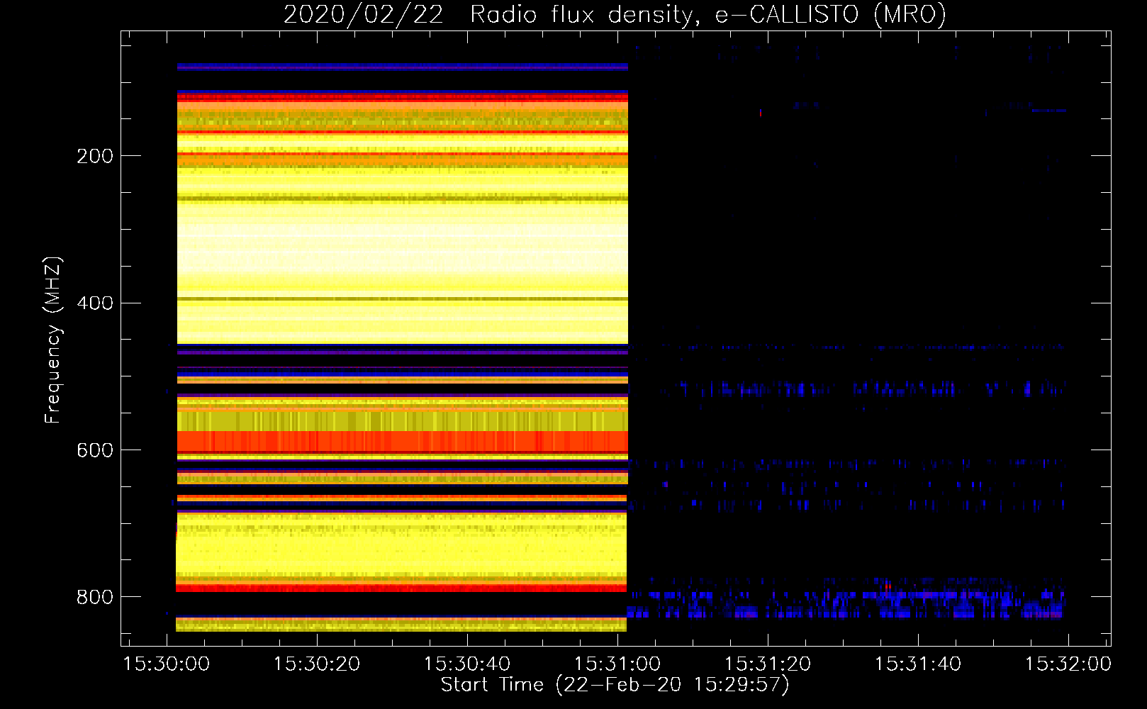Click the wide red band near 600 MHz

(x=402, y=441)
